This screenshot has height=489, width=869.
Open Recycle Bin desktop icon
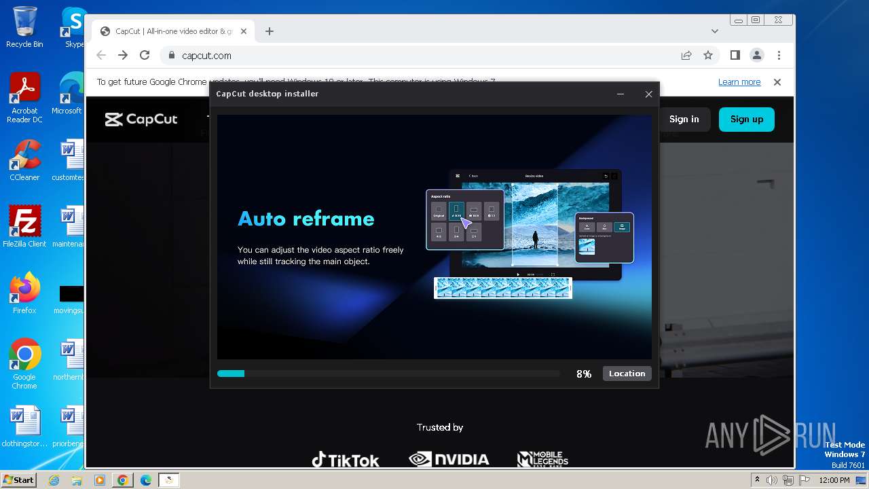point(24,27)
